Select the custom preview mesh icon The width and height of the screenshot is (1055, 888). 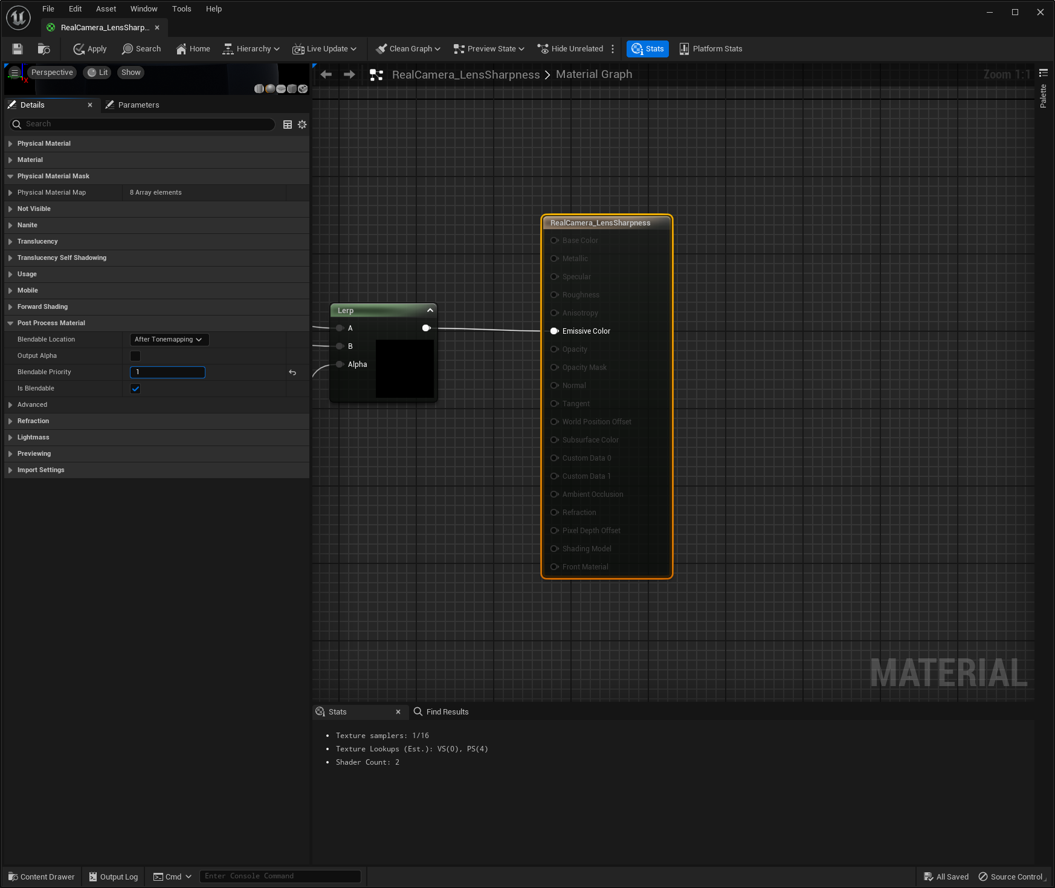point(303,89)
